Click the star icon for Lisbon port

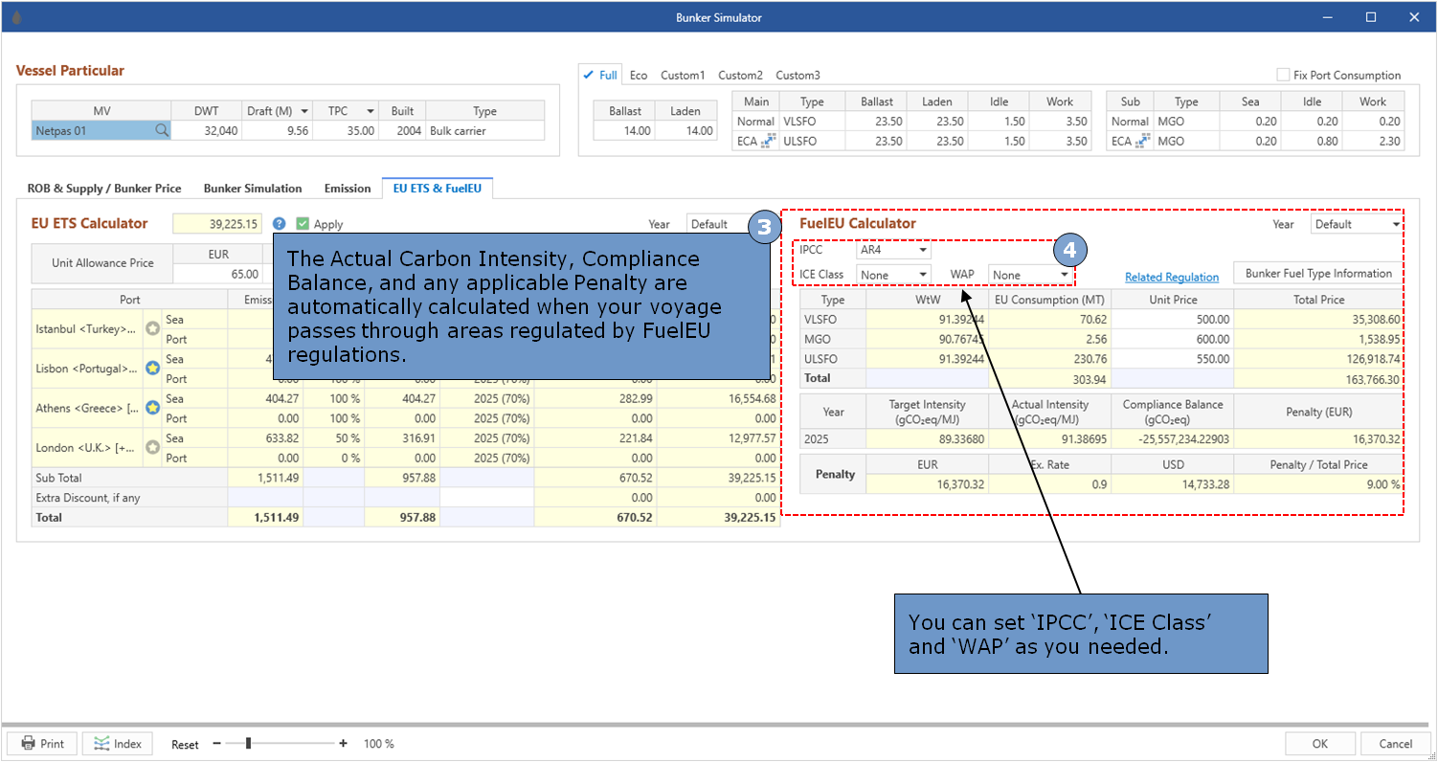[152, 368]
